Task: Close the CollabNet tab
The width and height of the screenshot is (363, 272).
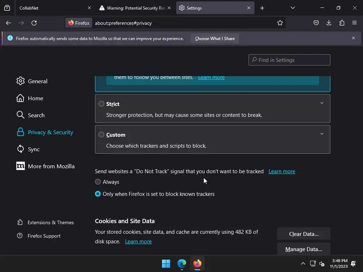Action: point(89,8)
